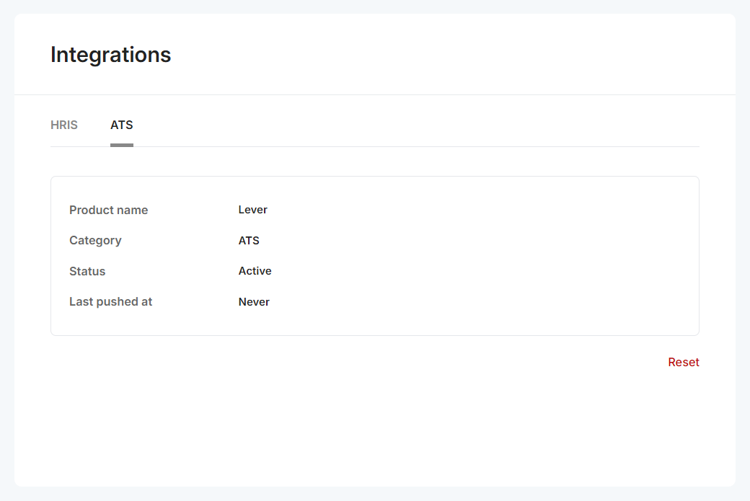Image resolution: width=750 pixels, height=501 pixels.
Task: Click the divider line below Integrations header
Action: 375,94
